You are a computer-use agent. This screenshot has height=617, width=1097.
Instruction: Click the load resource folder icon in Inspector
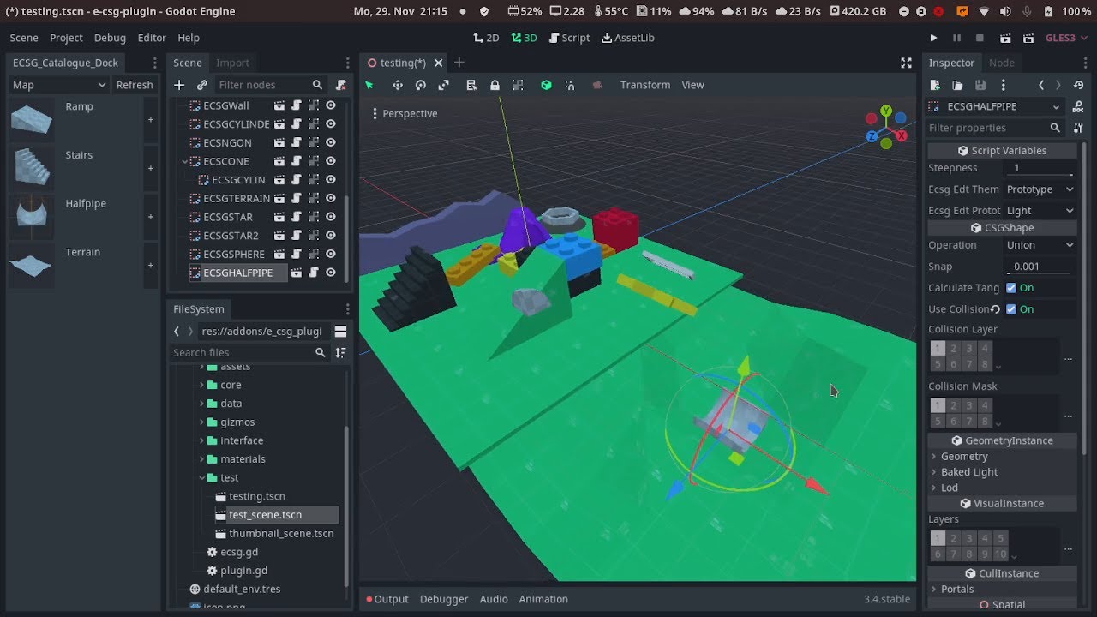coord(957,85)
